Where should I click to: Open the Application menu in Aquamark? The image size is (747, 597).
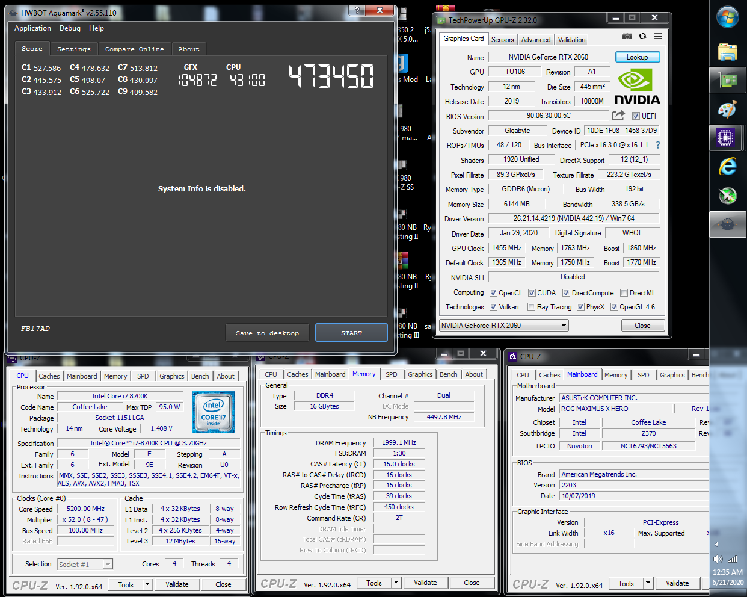(x=32, y=28)
